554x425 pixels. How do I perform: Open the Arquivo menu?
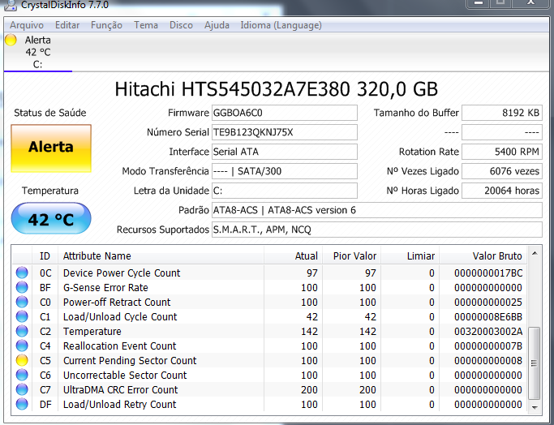coord(27,25)
